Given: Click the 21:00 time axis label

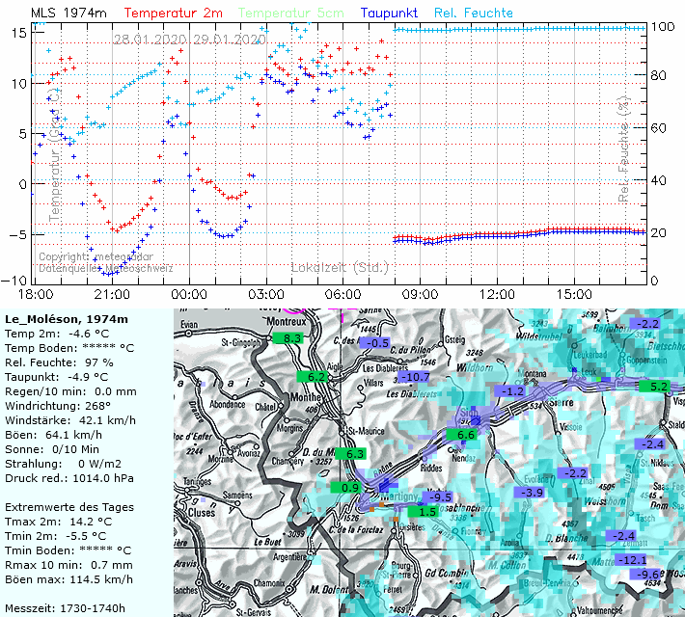Looking at the screenshot, I should coord(112,294).
